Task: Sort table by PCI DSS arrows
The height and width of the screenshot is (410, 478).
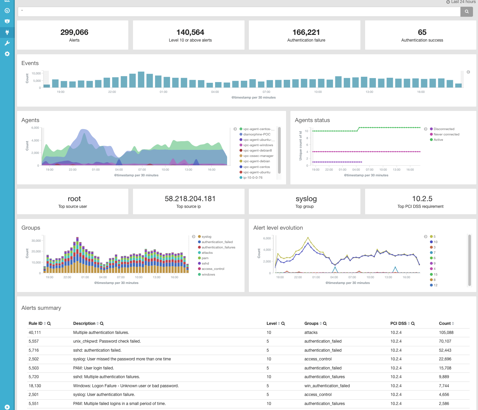Action: click(x=409, y=324)
